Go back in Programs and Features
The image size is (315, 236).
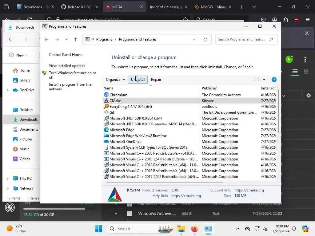46,39
